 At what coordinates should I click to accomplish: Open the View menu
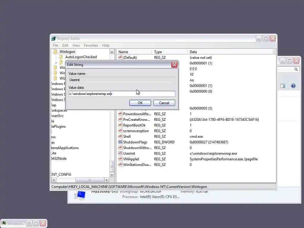click(76, 45)
